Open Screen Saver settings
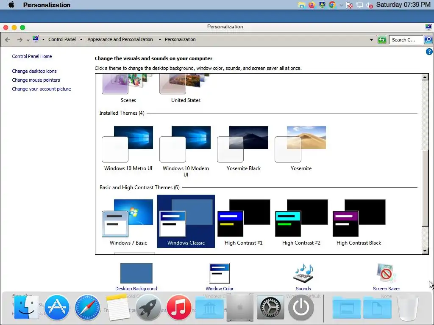 (x=387, y=277)
